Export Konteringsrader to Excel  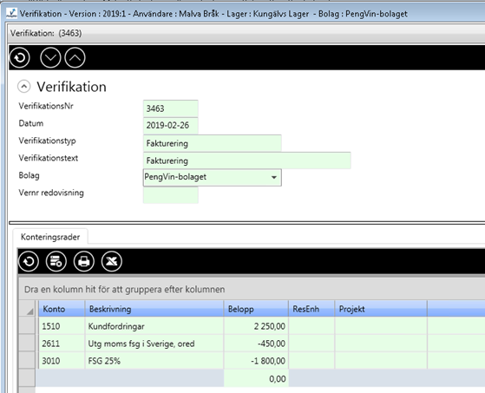[x=112, y=262]
